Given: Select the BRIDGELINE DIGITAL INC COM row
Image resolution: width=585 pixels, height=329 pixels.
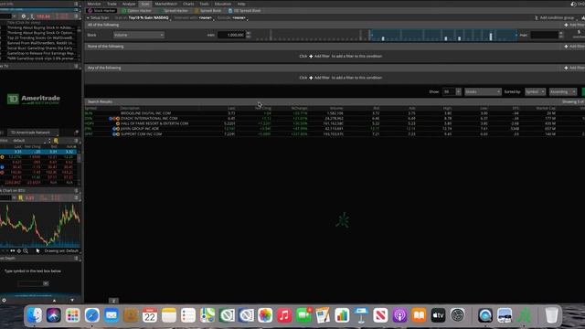Looking at the screenshot, I should pos(335,113).
